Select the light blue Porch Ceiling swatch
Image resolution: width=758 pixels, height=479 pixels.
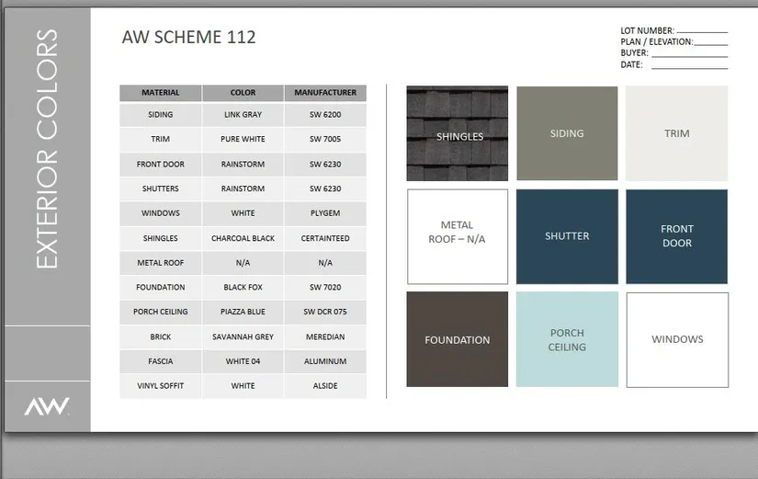click(567, 339)
